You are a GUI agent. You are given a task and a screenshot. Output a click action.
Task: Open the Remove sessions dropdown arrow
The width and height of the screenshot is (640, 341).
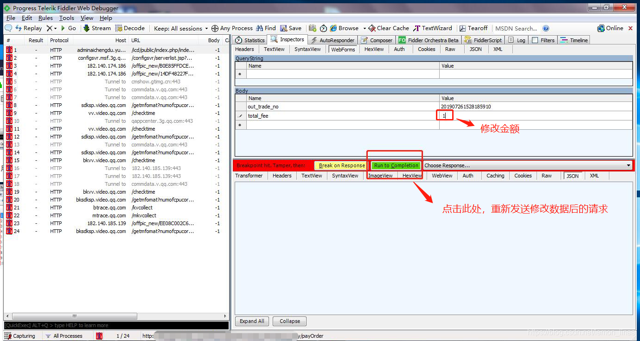[56, 28]
